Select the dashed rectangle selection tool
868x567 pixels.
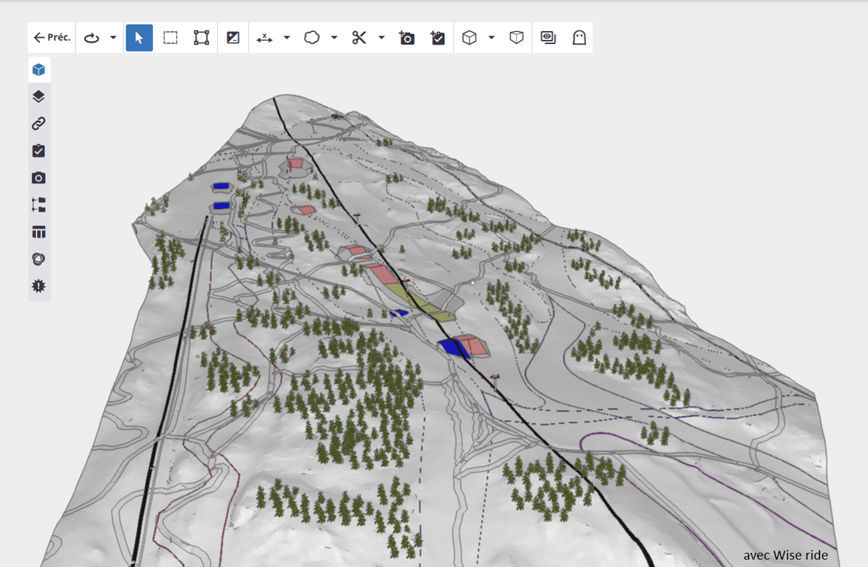pos(170,38)
